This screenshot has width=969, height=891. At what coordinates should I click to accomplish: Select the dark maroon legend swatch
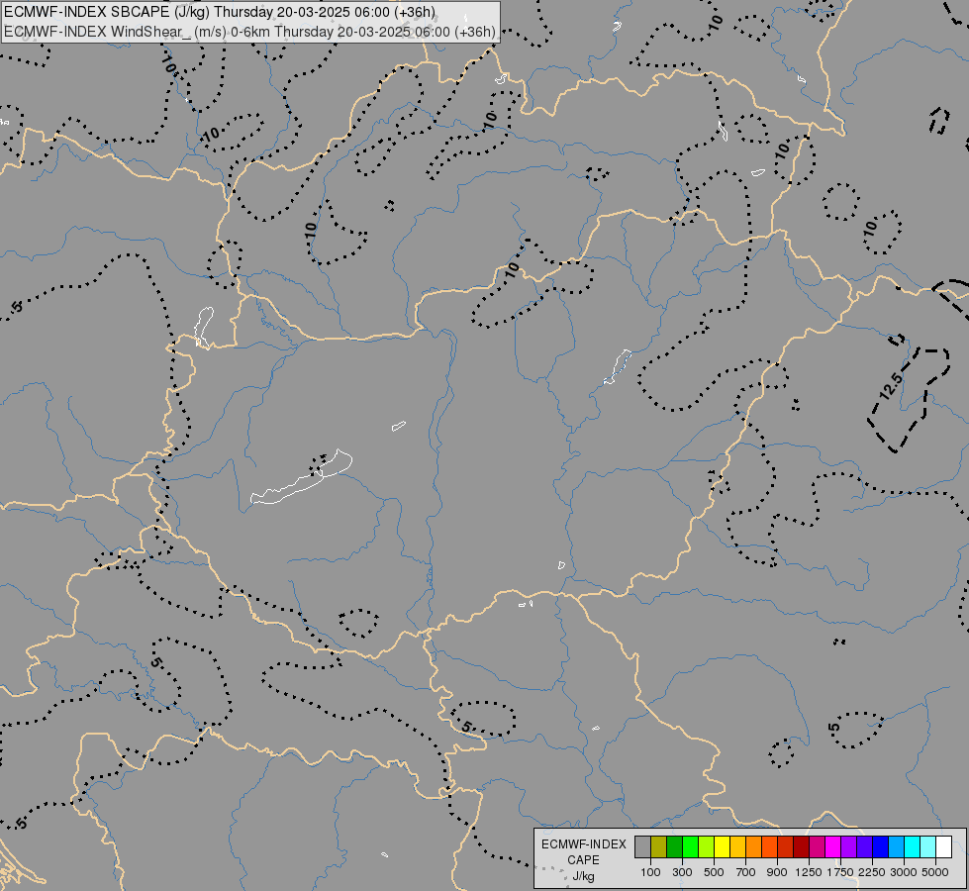[801, 847]
